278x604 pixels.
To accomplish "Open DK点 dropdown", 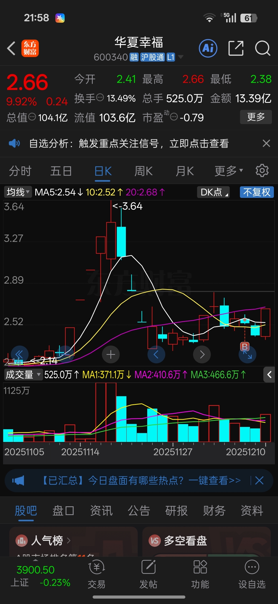I will coord(213,192).
